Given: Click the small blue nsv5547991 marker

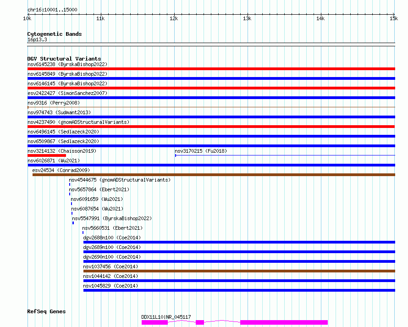Looking at the screenshot, I should 73,223.
